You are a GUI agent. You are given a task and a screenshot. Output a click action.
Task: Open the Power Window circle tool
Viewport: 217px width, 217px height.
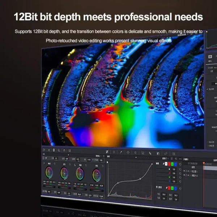click(x=128, y=153)
